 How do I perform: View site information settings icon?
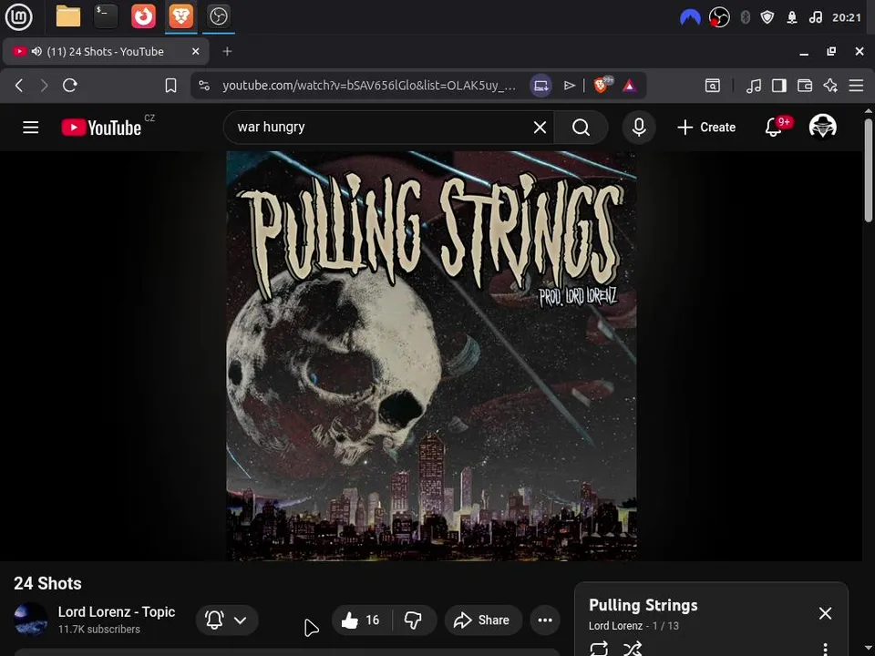click(x=204, y=86)
